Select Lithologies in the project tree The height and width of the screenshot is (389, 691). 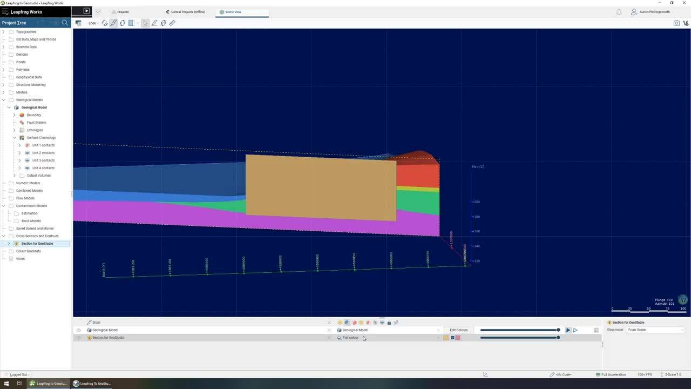click(35, 130)
